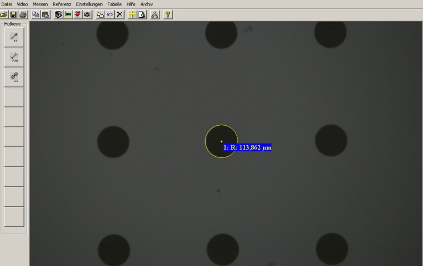Click the third hotkey circle-distance button
The width and height of the screenshot is (423, 266).
click(14, 77)
